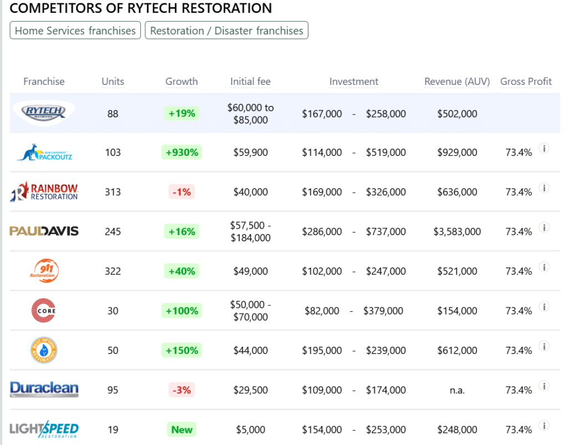Screen dimensions: 568x445
Task: Select the $82,000 investment value
Action: click(x=322, y=311)
